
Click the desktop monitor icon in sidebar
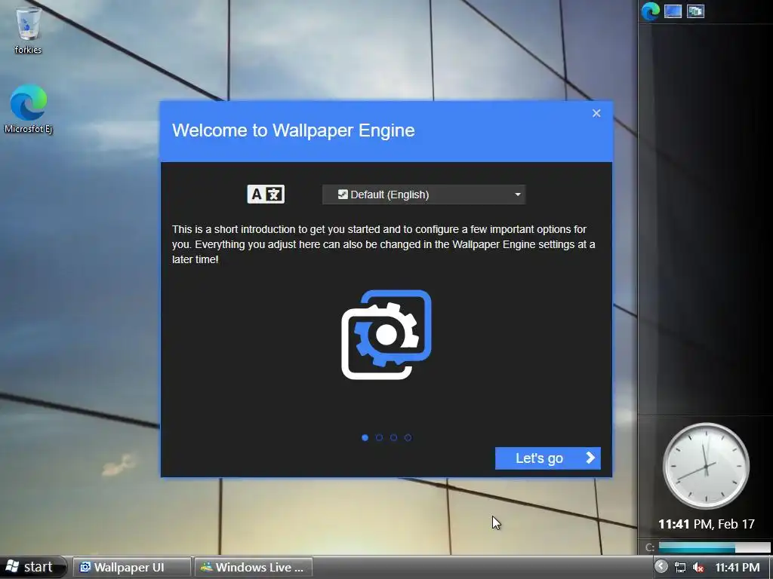673,11
